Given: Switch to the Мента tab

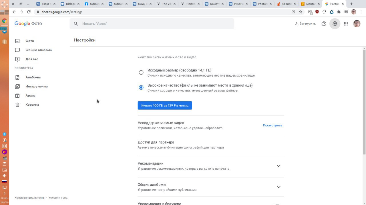Looking at the screenshot, I should click(x=310, y=4).
